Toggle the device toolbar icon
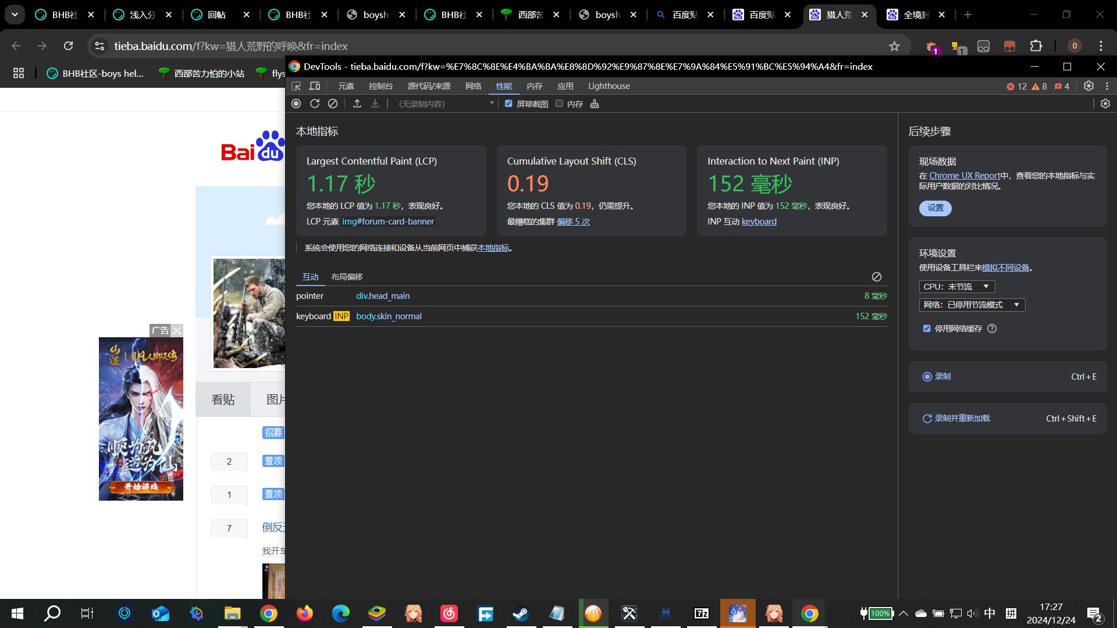 pos(315,86)
